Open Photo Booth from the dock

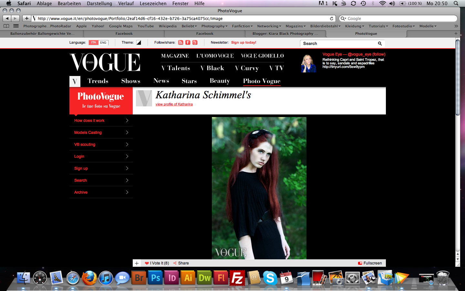[320, 278]
